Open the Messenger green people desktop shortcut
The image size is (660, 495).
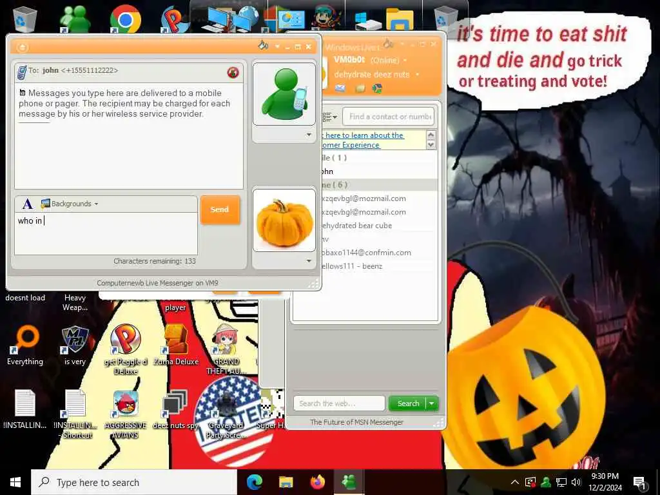pyautogui.click(x=75, y=19)
